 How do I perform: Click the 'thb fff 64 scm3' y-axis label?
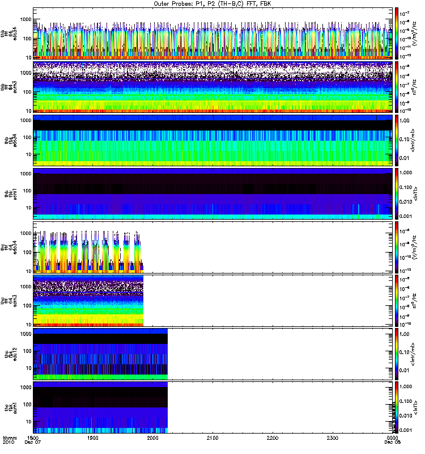coord(9,87)
